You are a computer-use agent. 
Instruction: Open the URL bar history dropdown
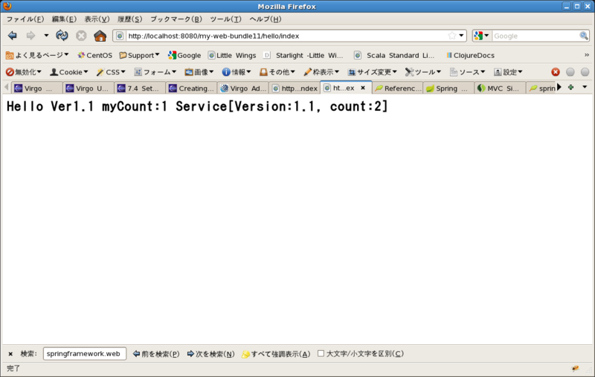(x=461, y=36)
